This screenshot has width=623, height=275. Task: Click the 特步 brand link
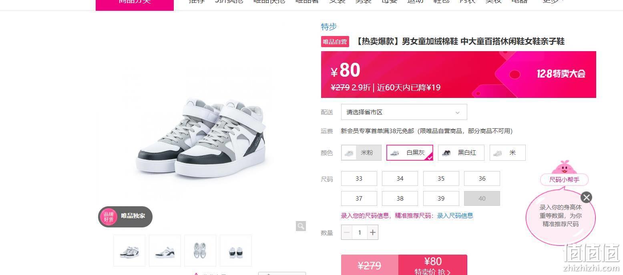coord(329,27)
